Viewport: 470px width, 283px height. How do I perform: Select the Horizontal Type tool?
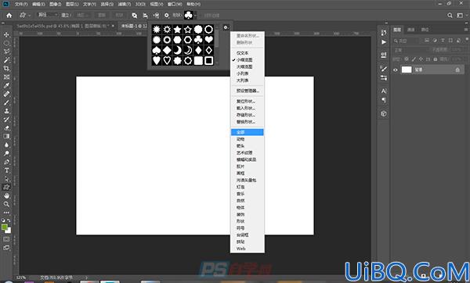point(6,170)
